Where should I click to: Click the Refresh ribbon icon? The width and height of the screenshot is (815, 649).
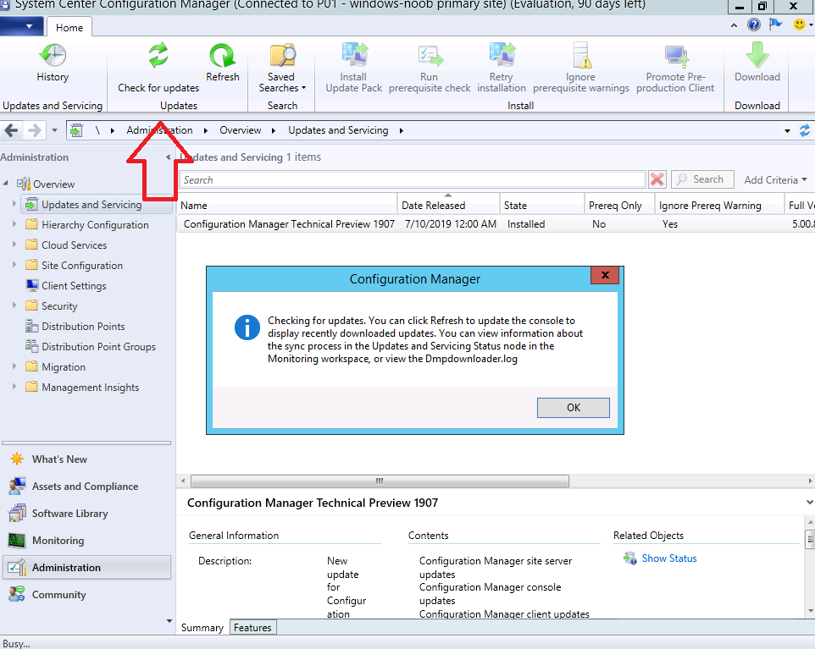pos(223,63)
